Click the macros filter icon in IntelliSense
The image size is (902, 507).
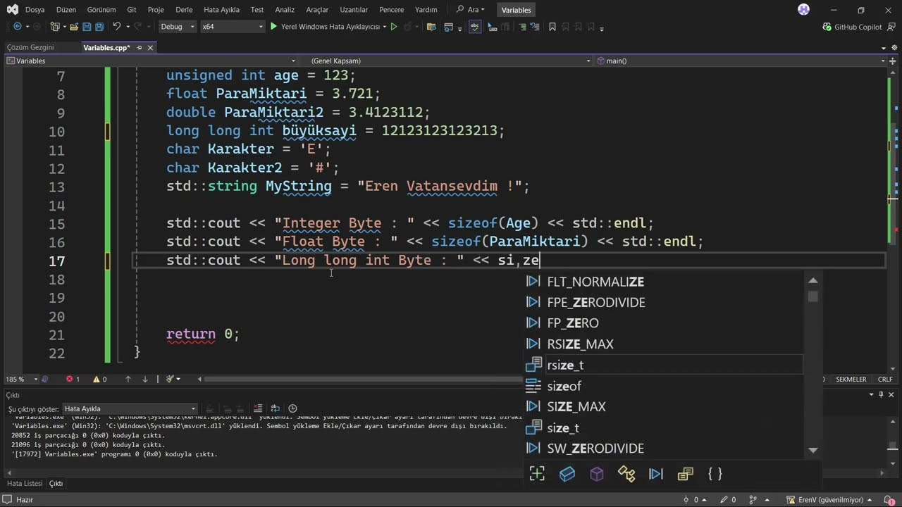pos(656,474)
